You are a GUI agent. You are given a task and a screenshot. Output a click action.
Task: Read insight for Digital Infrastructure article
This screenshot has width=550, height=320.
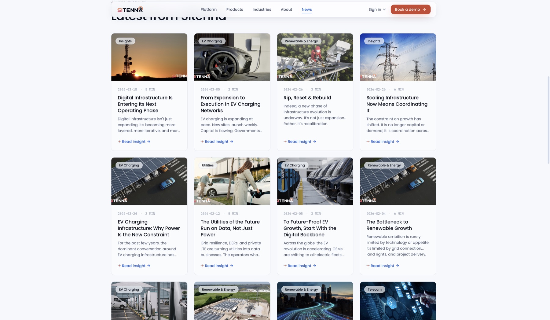click(134, 142)
